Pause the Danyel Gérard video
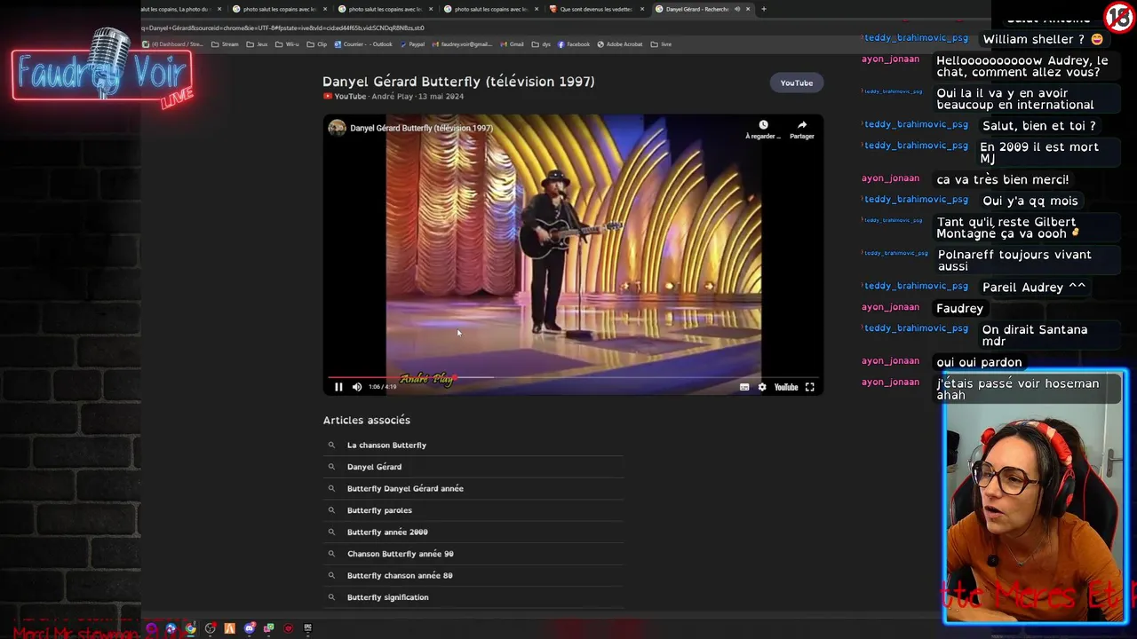Image resolution: width=1137 pixels, height=639 pixels. click(338, 387)
